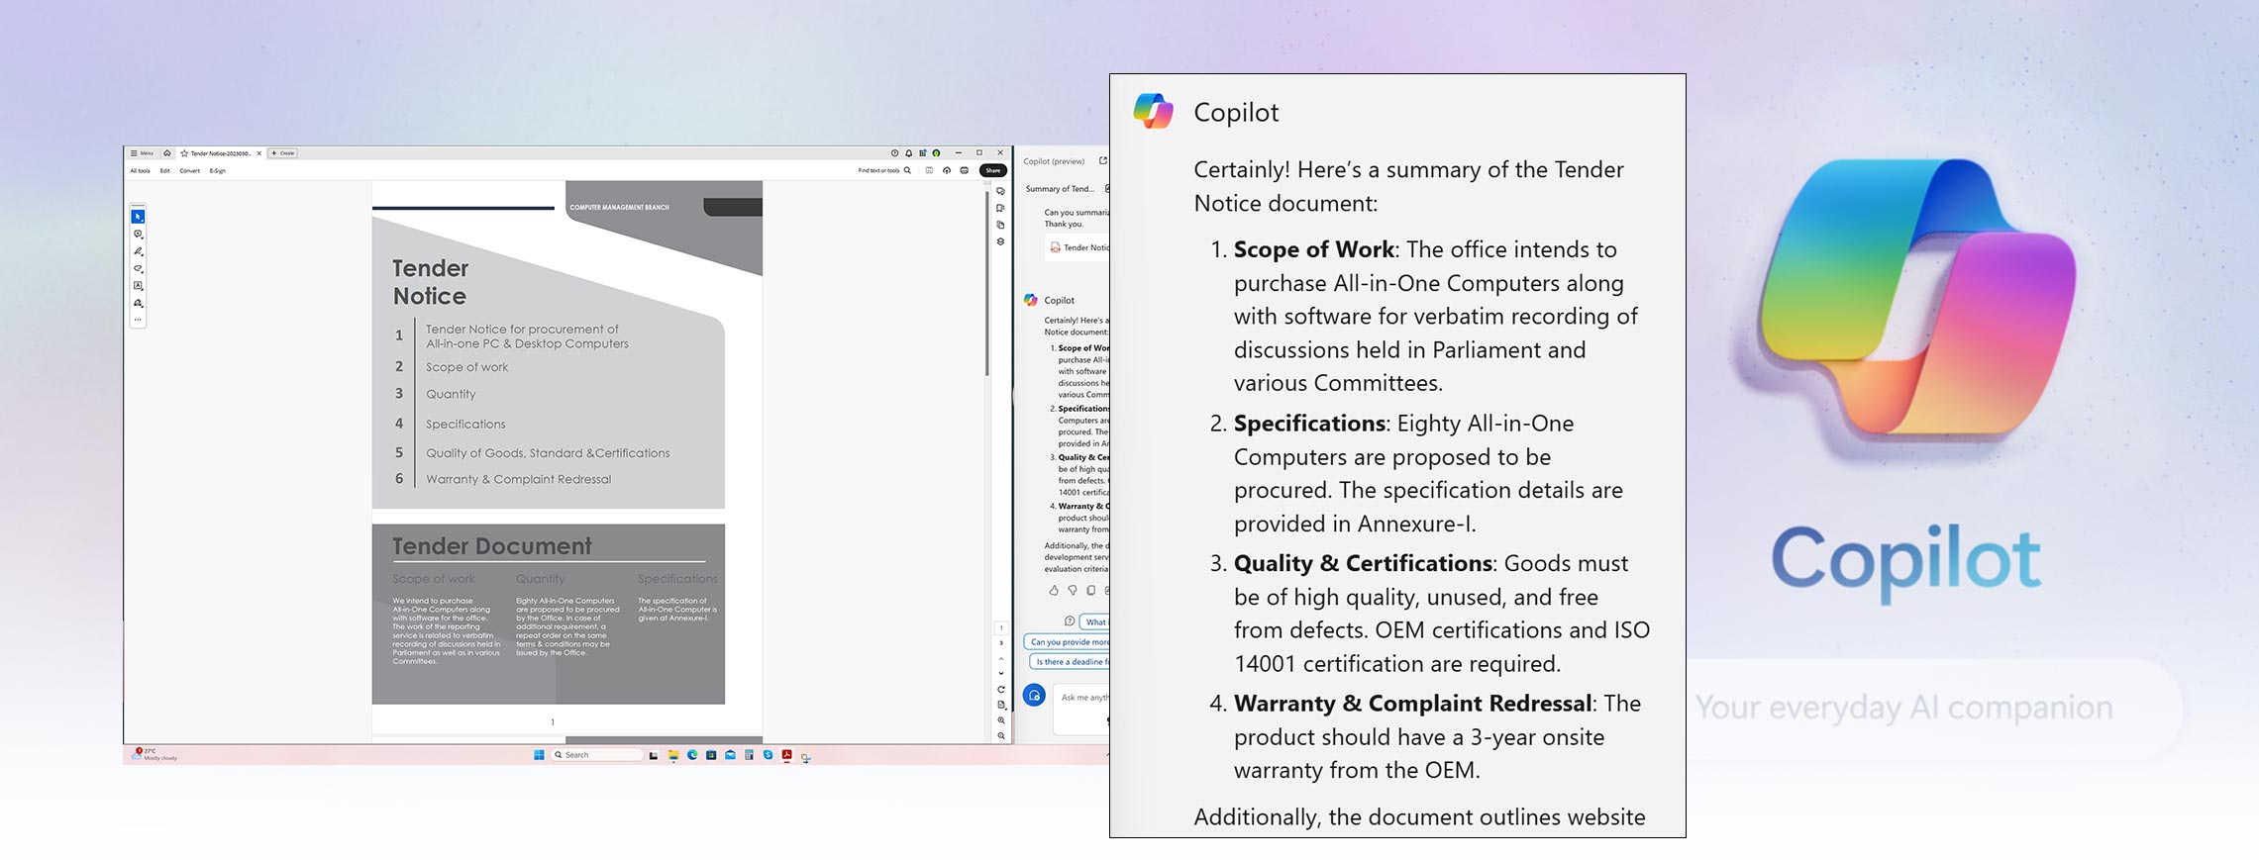This screenshot has width=2259, height=860.
Task: Open the bookmarks panel icon
Action: point(1000,209)
